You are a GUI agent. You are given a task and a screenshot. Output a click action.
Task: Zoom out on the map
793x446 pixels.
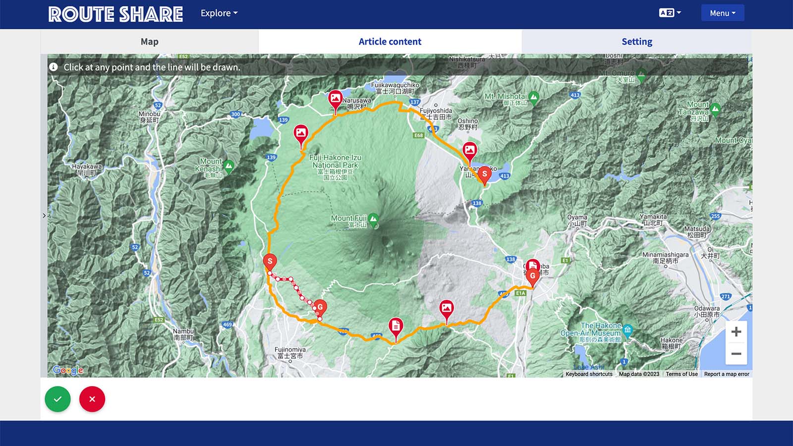coord(736,354)
